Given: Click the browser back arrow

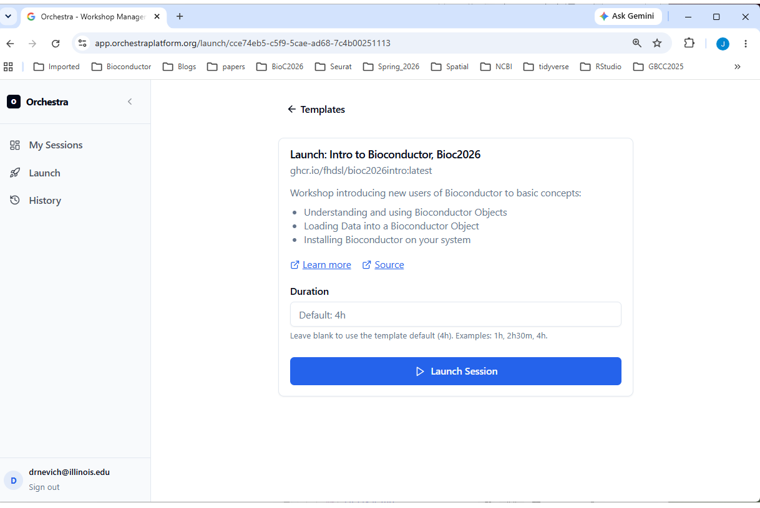Looking at the screenshot, I should coord(10,43).
